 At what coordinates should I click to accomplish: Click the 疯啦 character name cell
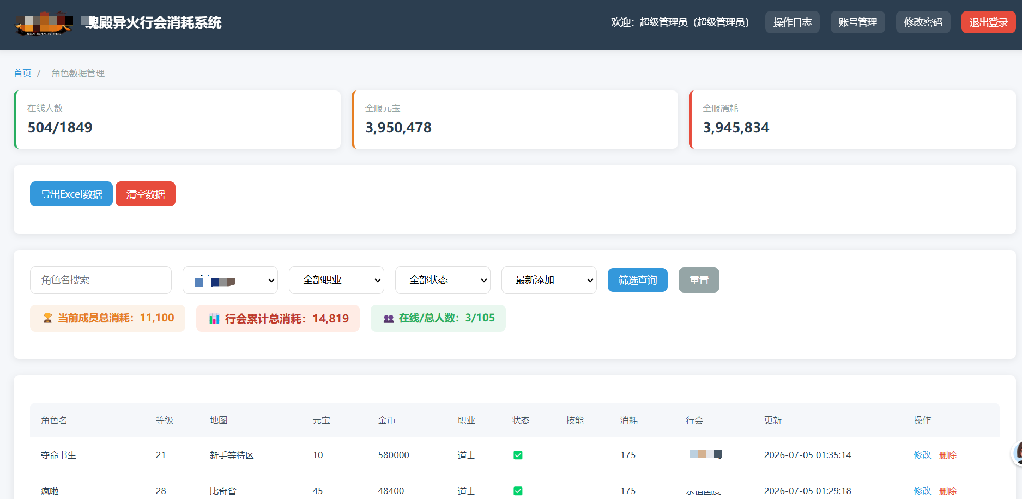click(x=50, y=491)
